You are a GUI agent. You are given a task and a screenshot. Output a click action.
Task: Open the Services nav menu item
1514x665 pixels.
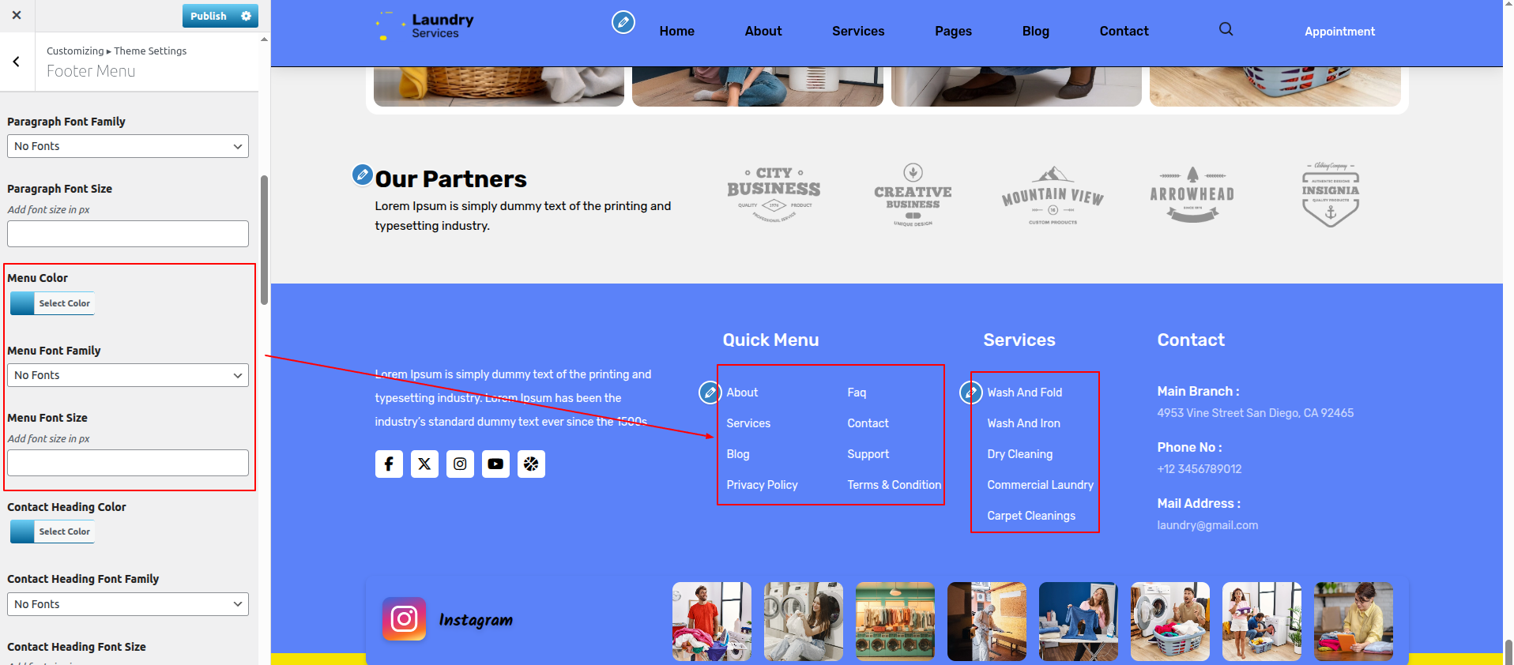click(858, 31)
